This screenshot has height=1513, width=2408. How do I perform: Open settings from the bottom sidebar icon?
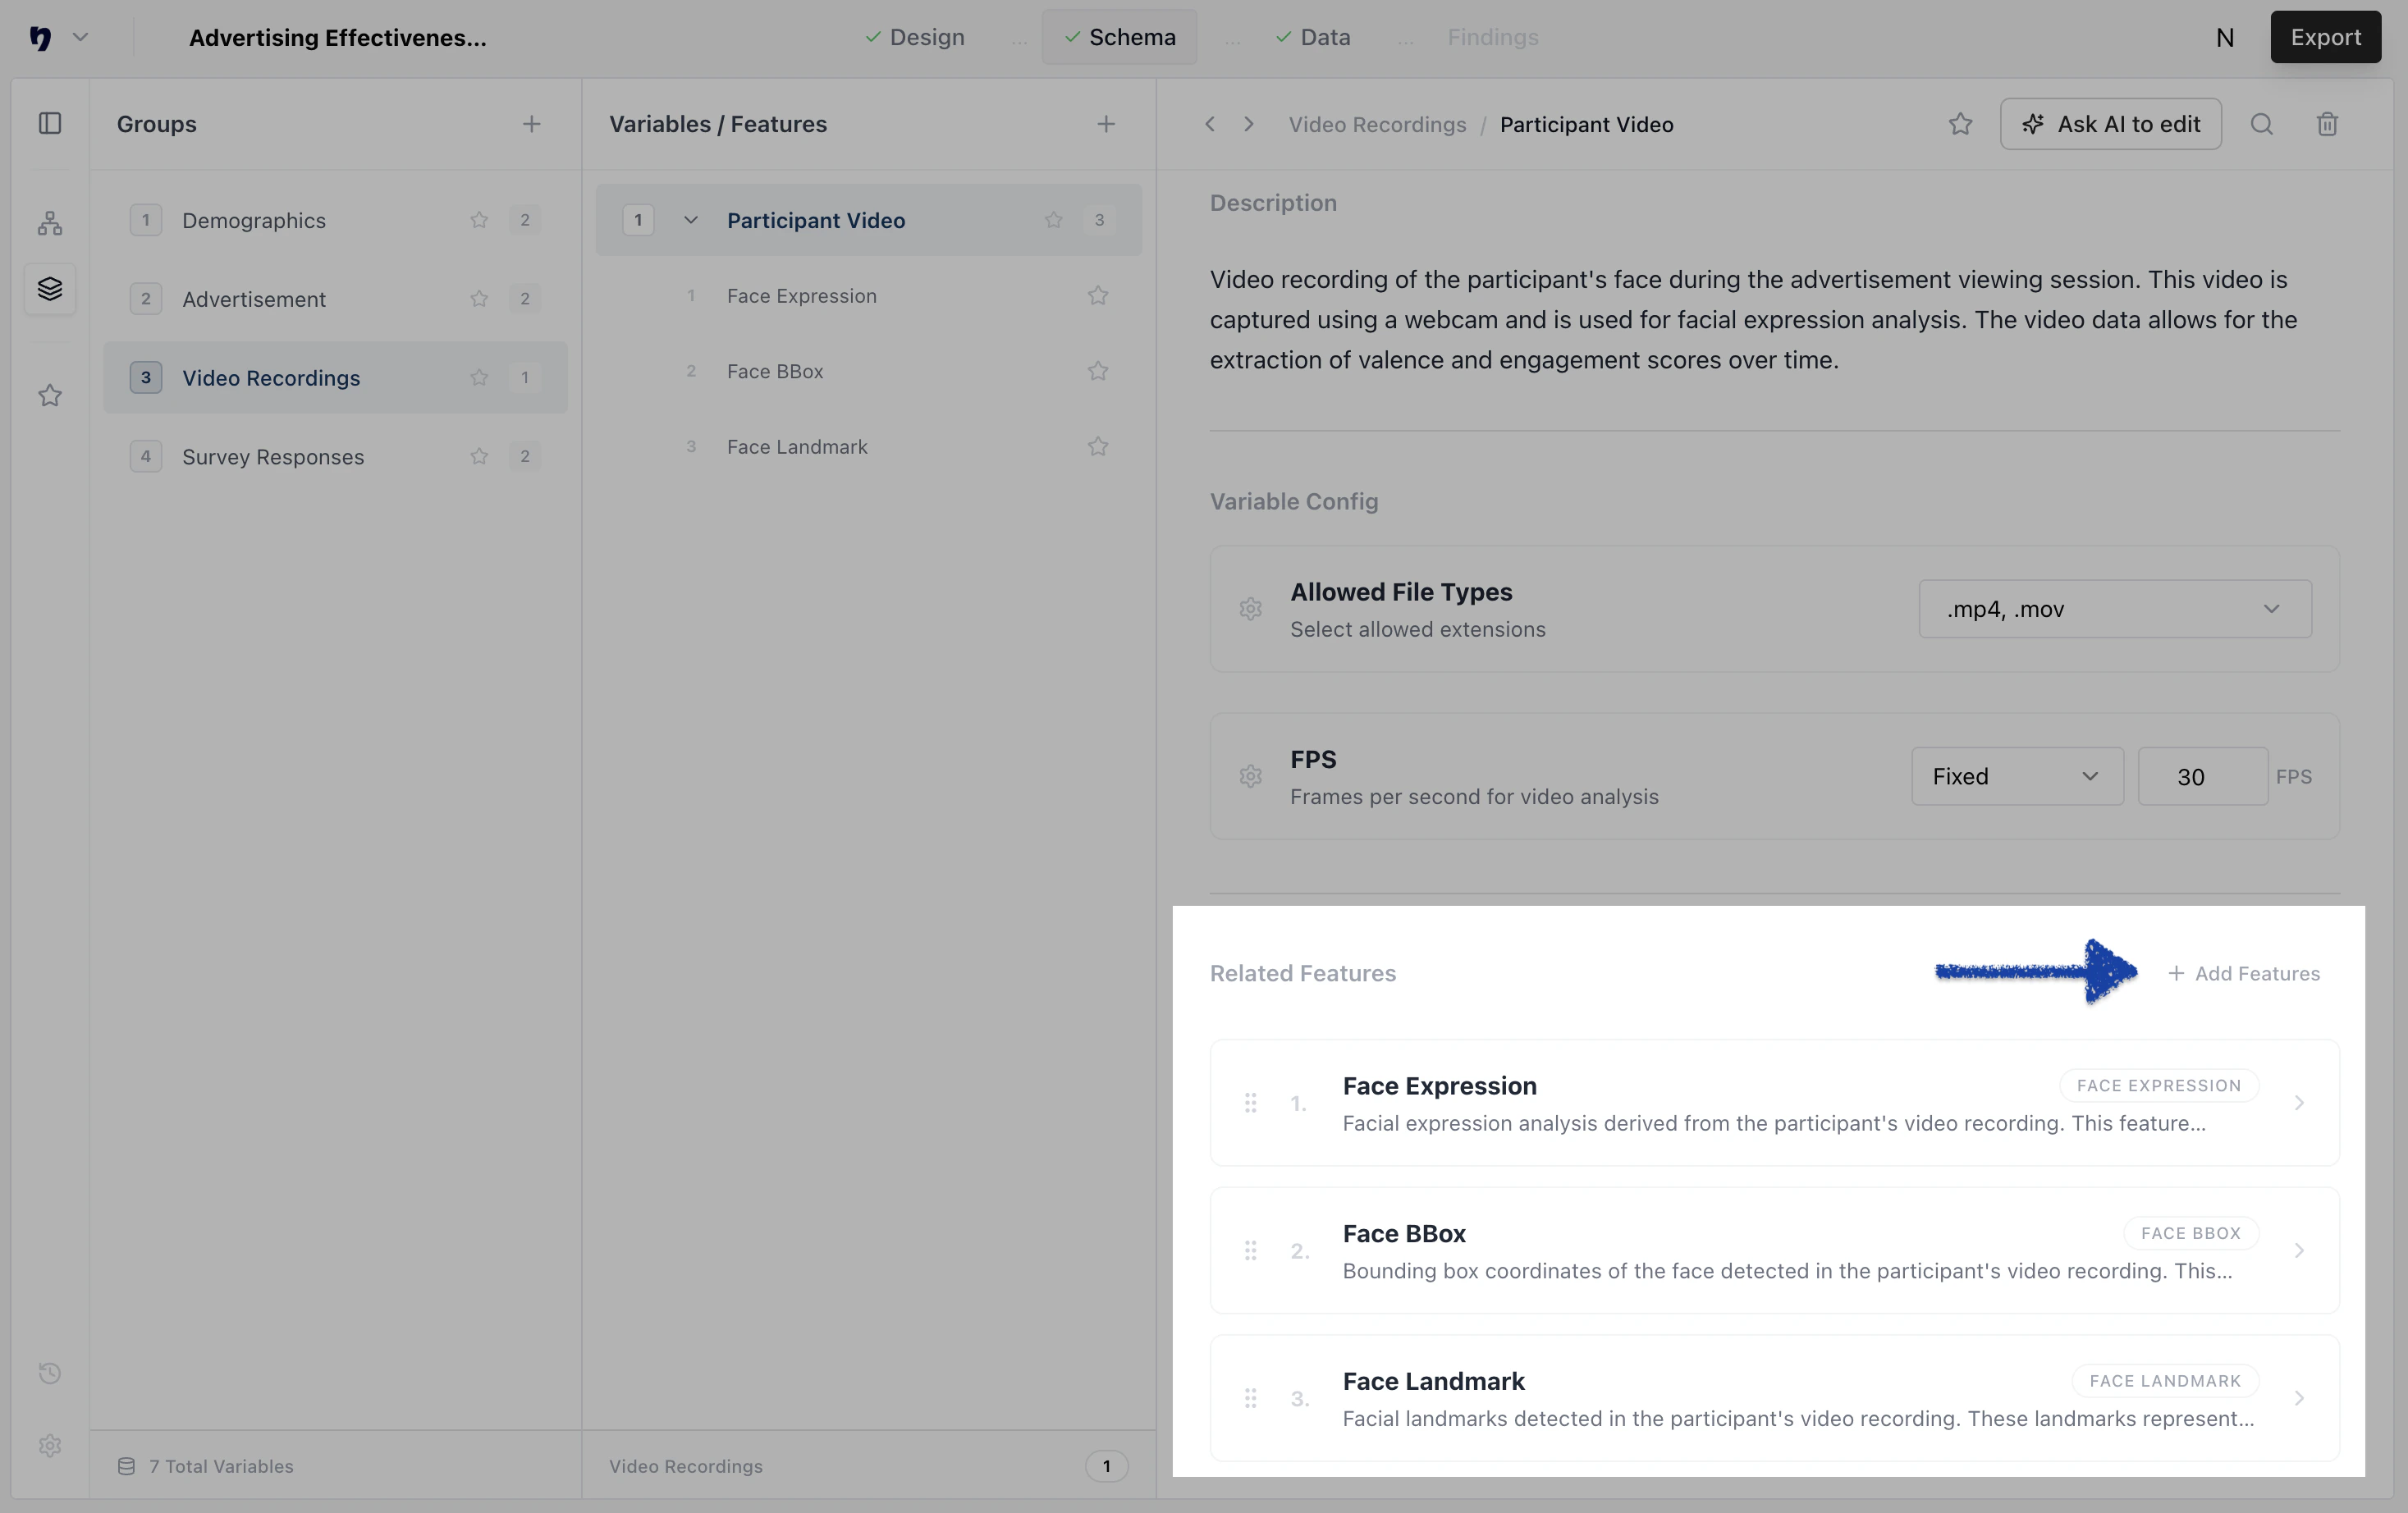pos(50,1446)
